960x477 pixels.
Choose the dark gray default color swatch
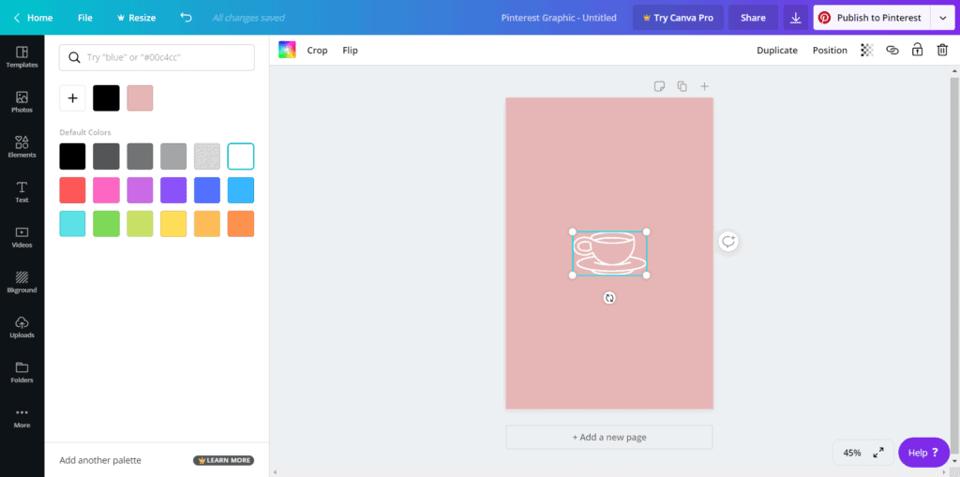point(106,157)
